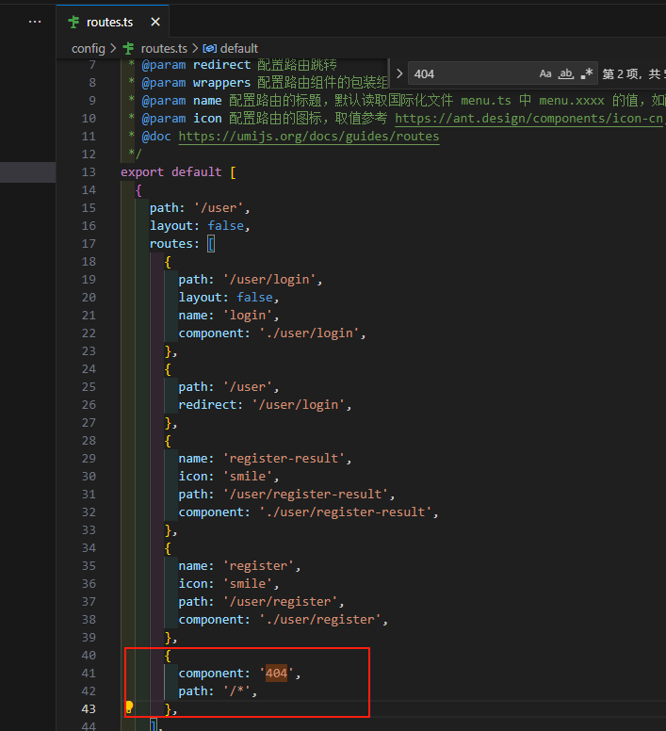Image resolution: width=666 pixels, height=731 pixels.
Task: Click the breadcrumb routes.ts file icon
Action: [129, 48]
